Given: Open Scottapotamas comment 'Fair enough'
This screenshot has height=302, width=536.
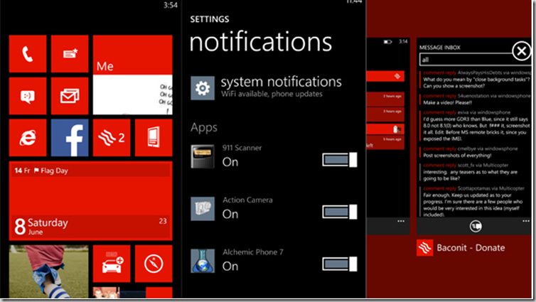Looking at the screenshot, I should pos(475,202).
